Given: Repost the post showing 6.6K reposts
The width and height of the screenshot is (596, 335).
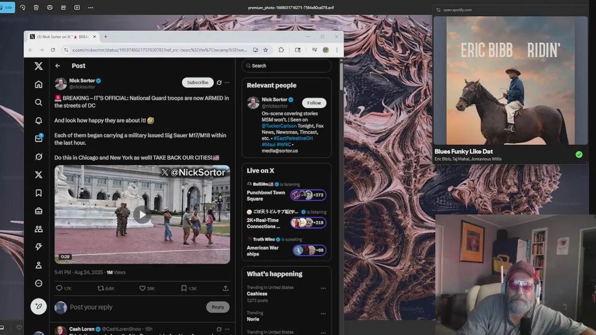Looking at the screenshot, I should [105, 288].
